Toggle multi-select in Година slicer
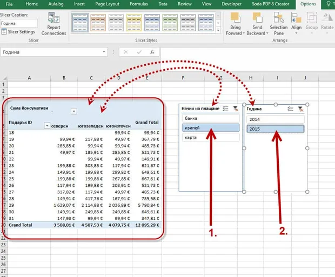This screenshot has height=277, width=335. click(290, 109)
